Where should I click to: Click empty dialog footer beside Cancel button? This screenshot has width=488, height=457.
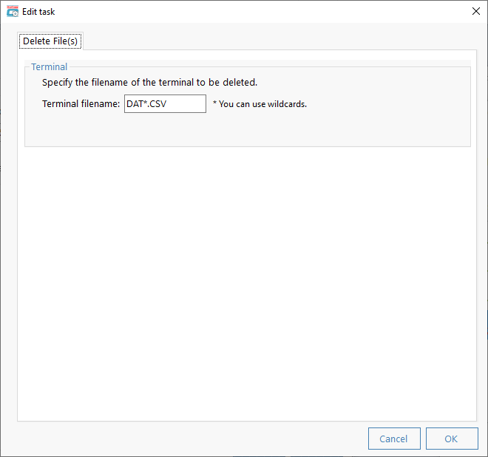[187, 439]
